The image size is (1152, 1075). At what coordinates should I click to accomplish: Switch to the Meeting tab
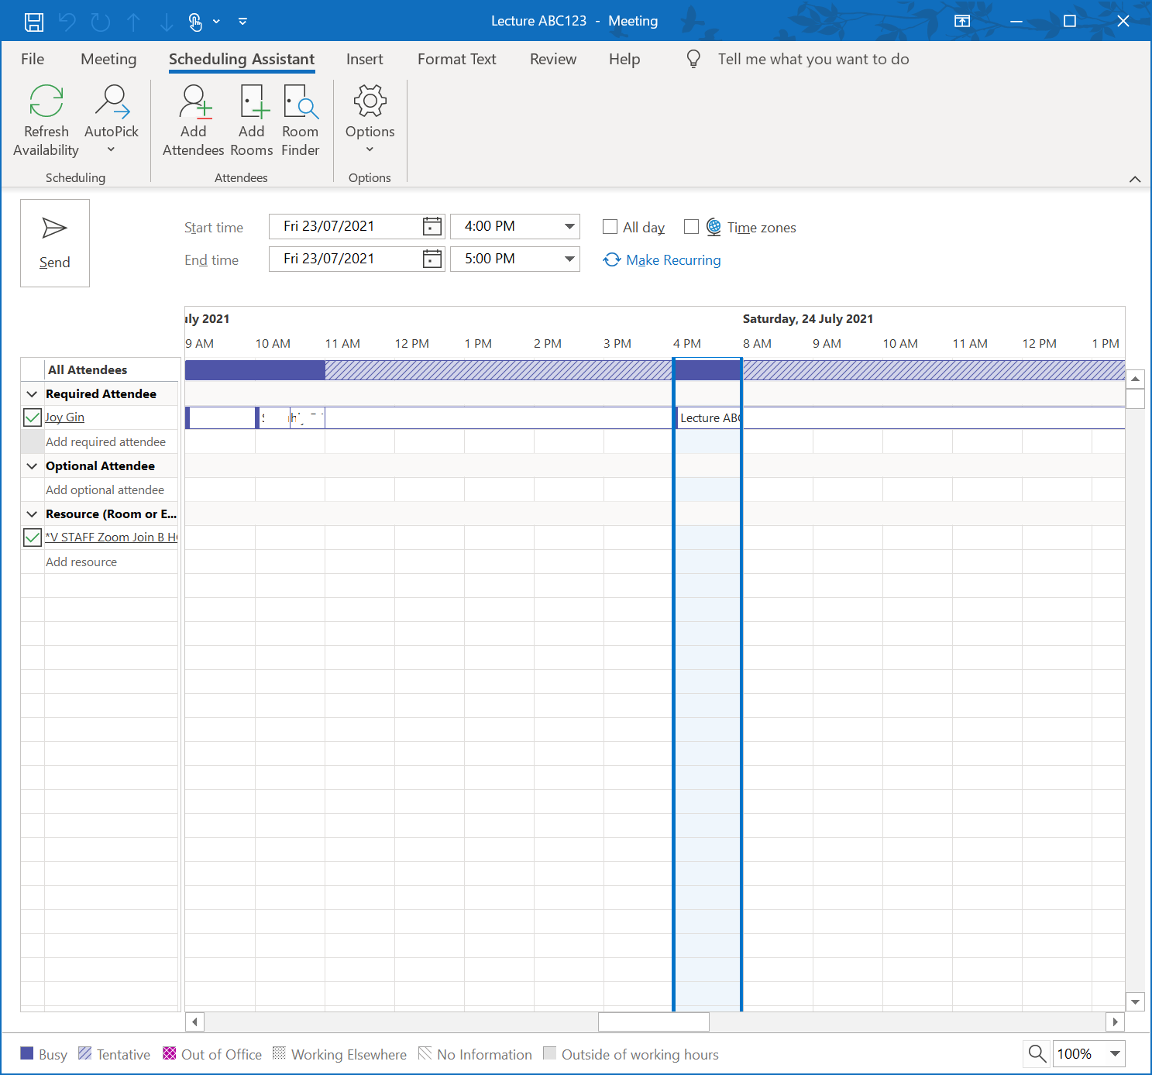[108, 59]
